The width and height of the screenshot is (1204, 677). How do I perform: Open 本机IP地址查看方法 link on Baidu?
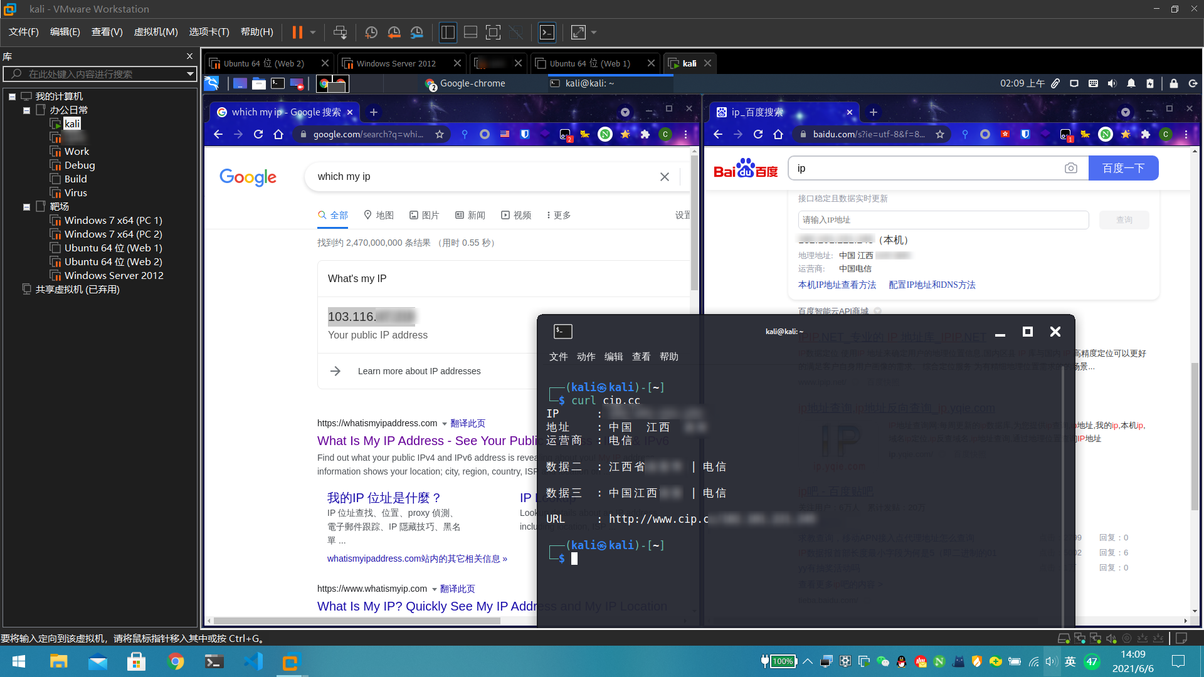coord(837,285)
